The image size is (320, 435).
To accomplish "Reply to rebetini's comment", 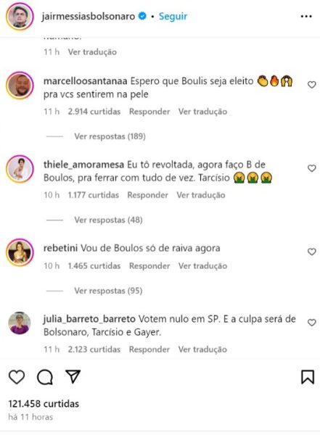I will [149, 266].
